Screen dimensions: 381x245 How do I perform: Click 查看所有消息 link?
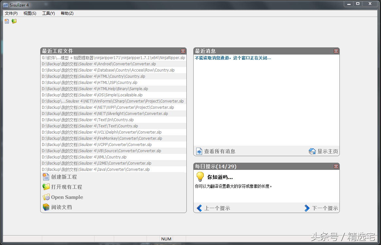click(220, 151)
